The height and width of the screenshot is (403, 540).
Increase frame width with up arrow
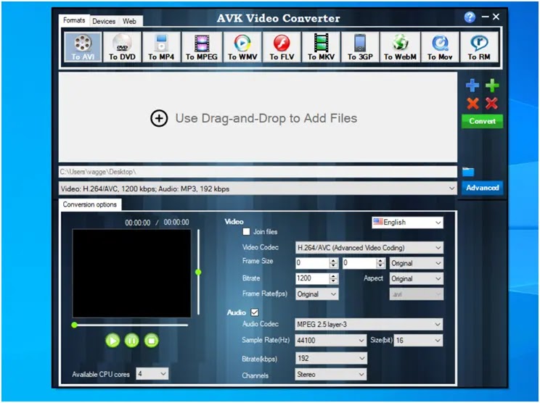coord(333,260)
